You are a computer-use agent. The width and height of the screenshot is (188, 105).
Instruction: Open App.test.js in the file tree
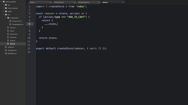[14, 34]
